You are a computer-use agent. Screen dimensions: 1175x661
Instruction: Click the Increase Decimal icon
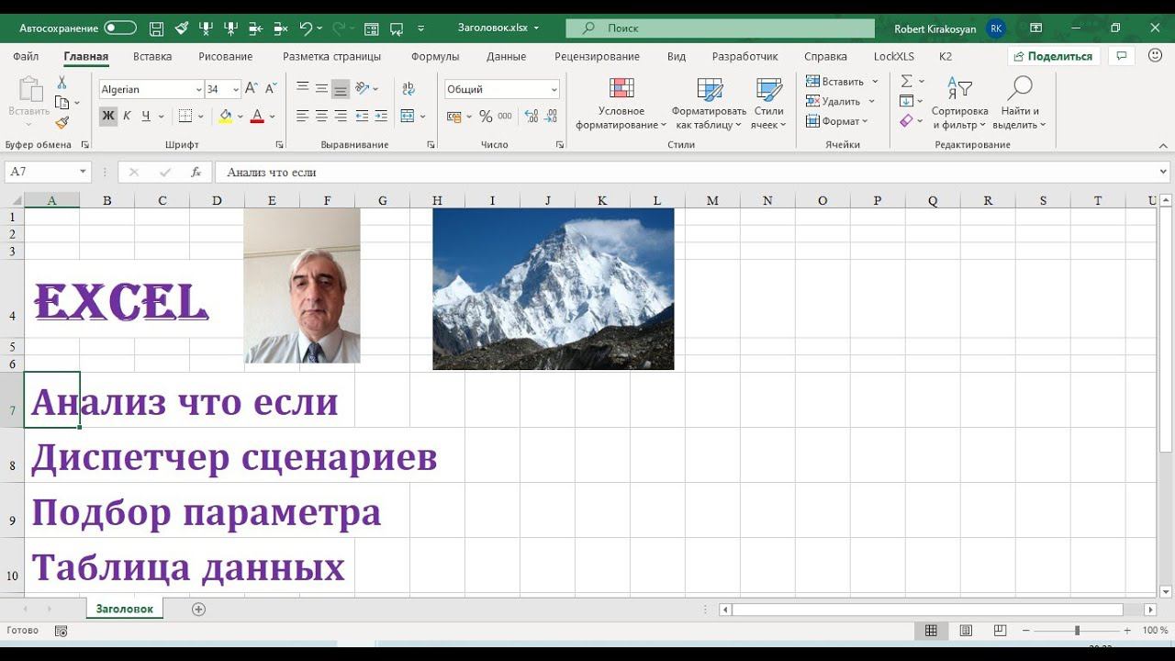(x=530, y=117)
